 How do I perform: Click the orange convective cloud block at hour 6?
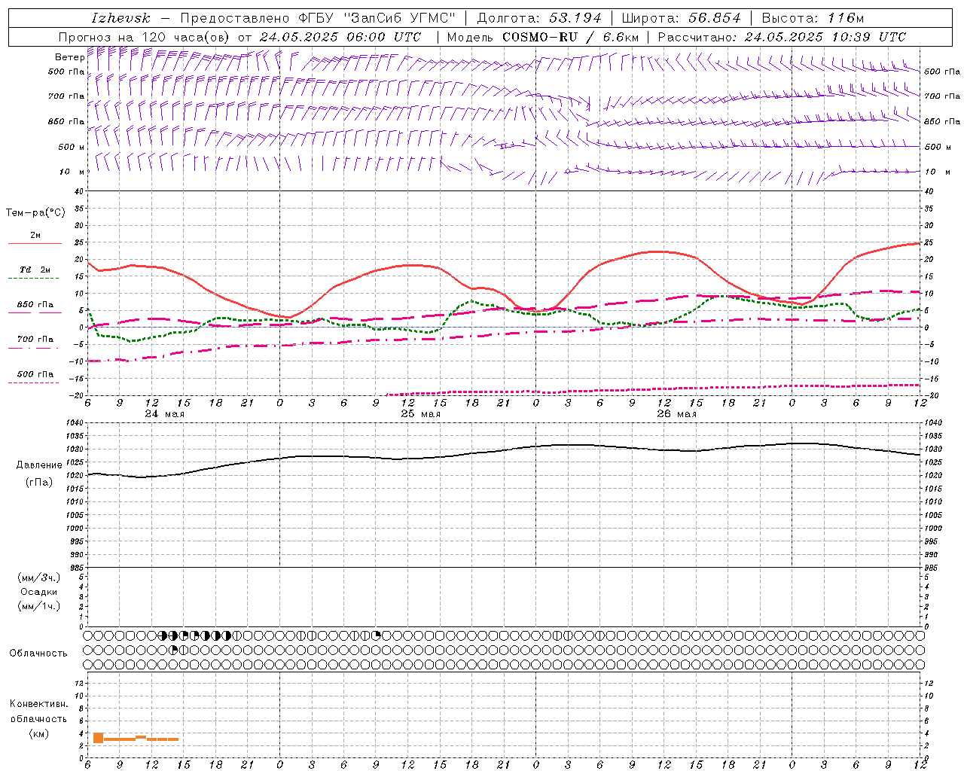(x=98, y=738)
